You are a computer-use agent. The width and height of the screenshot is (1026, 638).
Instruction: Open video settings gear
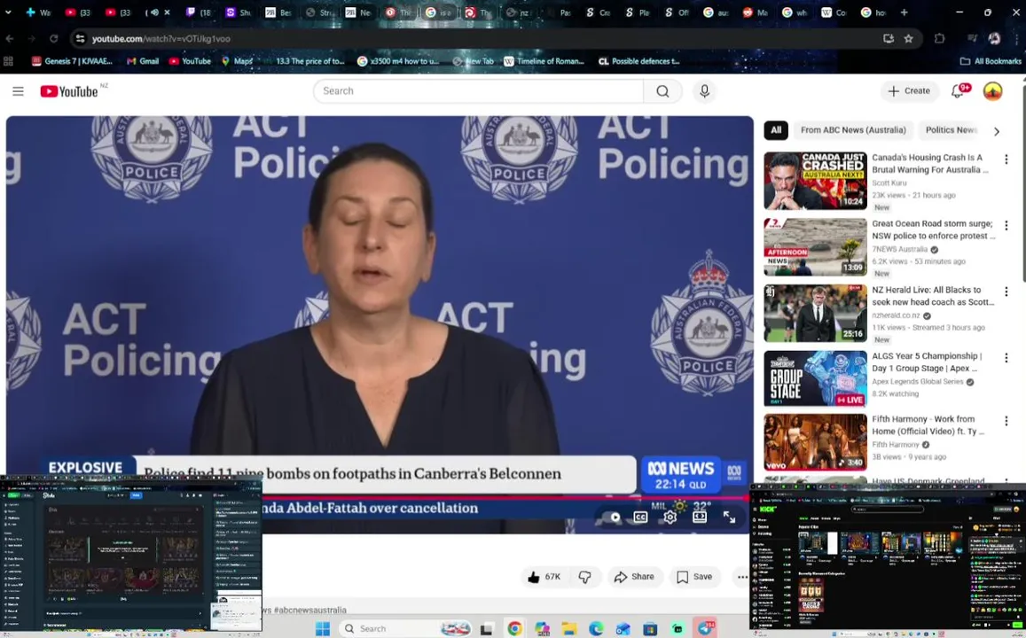pos(670,517)
